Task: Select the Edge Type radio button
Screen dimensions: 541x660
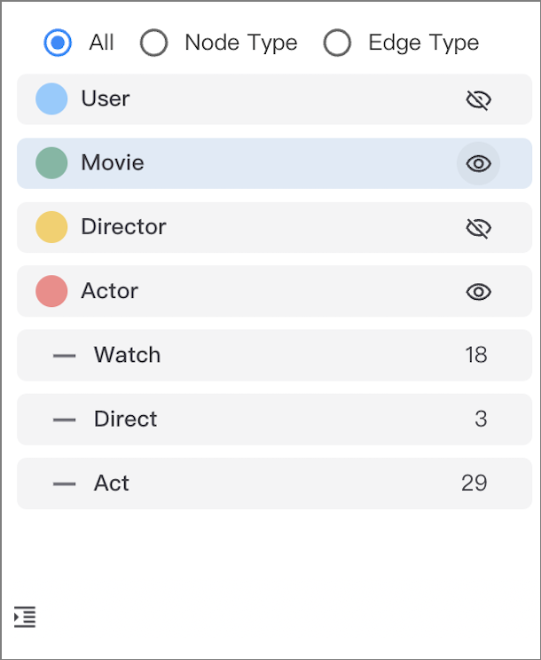Action: click(337, 43)
